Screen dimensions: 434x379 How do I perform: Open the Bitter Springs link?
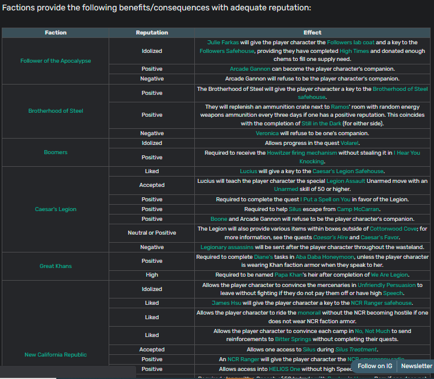pyautogui.click(x=293, y=339)
